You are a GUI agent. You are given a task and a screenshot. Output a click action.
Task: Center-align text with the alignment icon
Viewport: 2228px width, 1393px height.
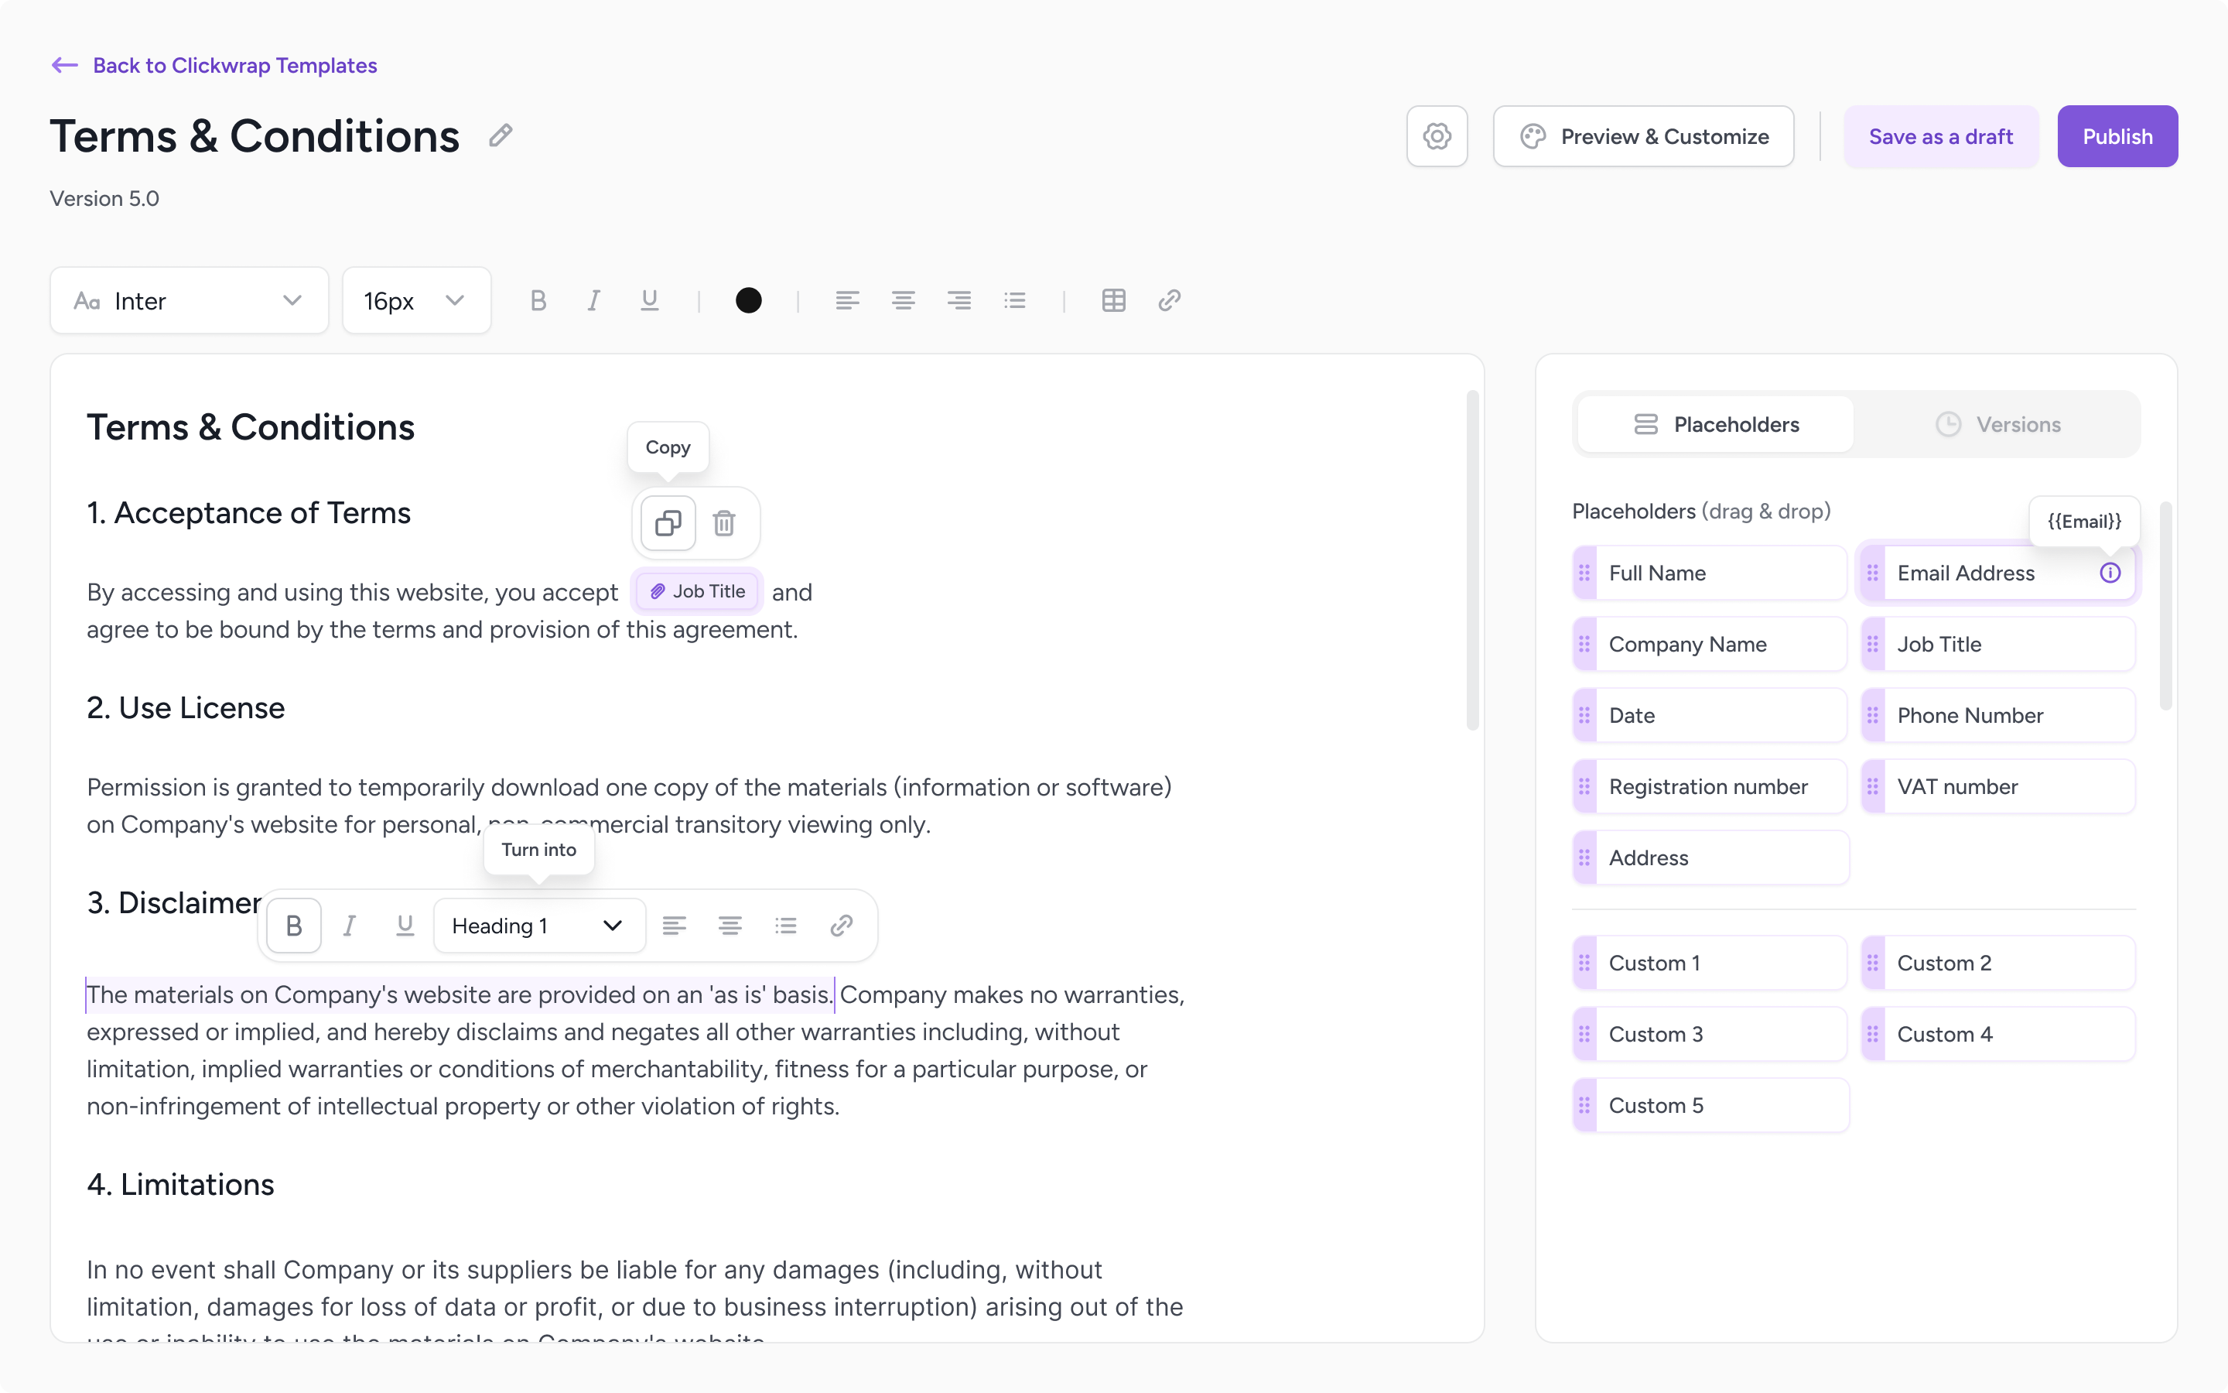pos(903,300)
